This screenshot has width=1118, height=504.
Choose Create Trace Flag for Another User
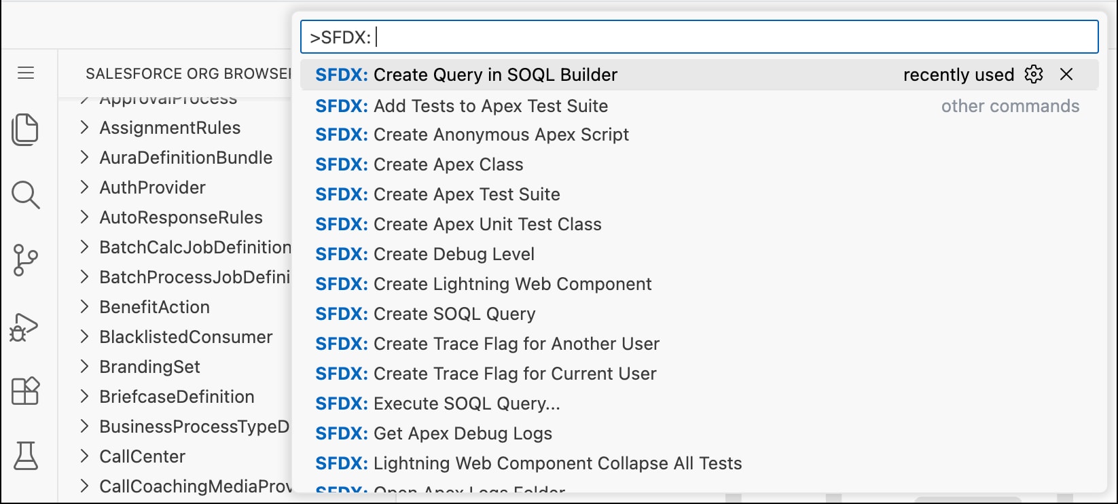[x=699, y=344]
